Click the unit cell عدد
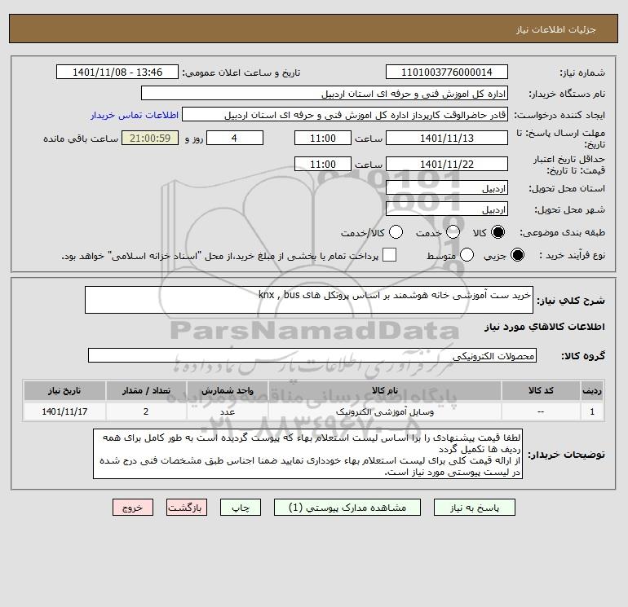 pos(227,411)
